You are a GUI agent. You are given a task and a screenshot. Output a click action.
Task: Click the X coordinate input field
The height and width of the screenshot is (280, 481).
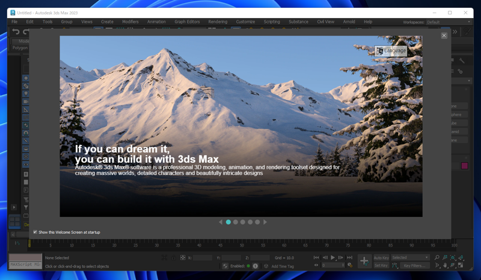203,258
